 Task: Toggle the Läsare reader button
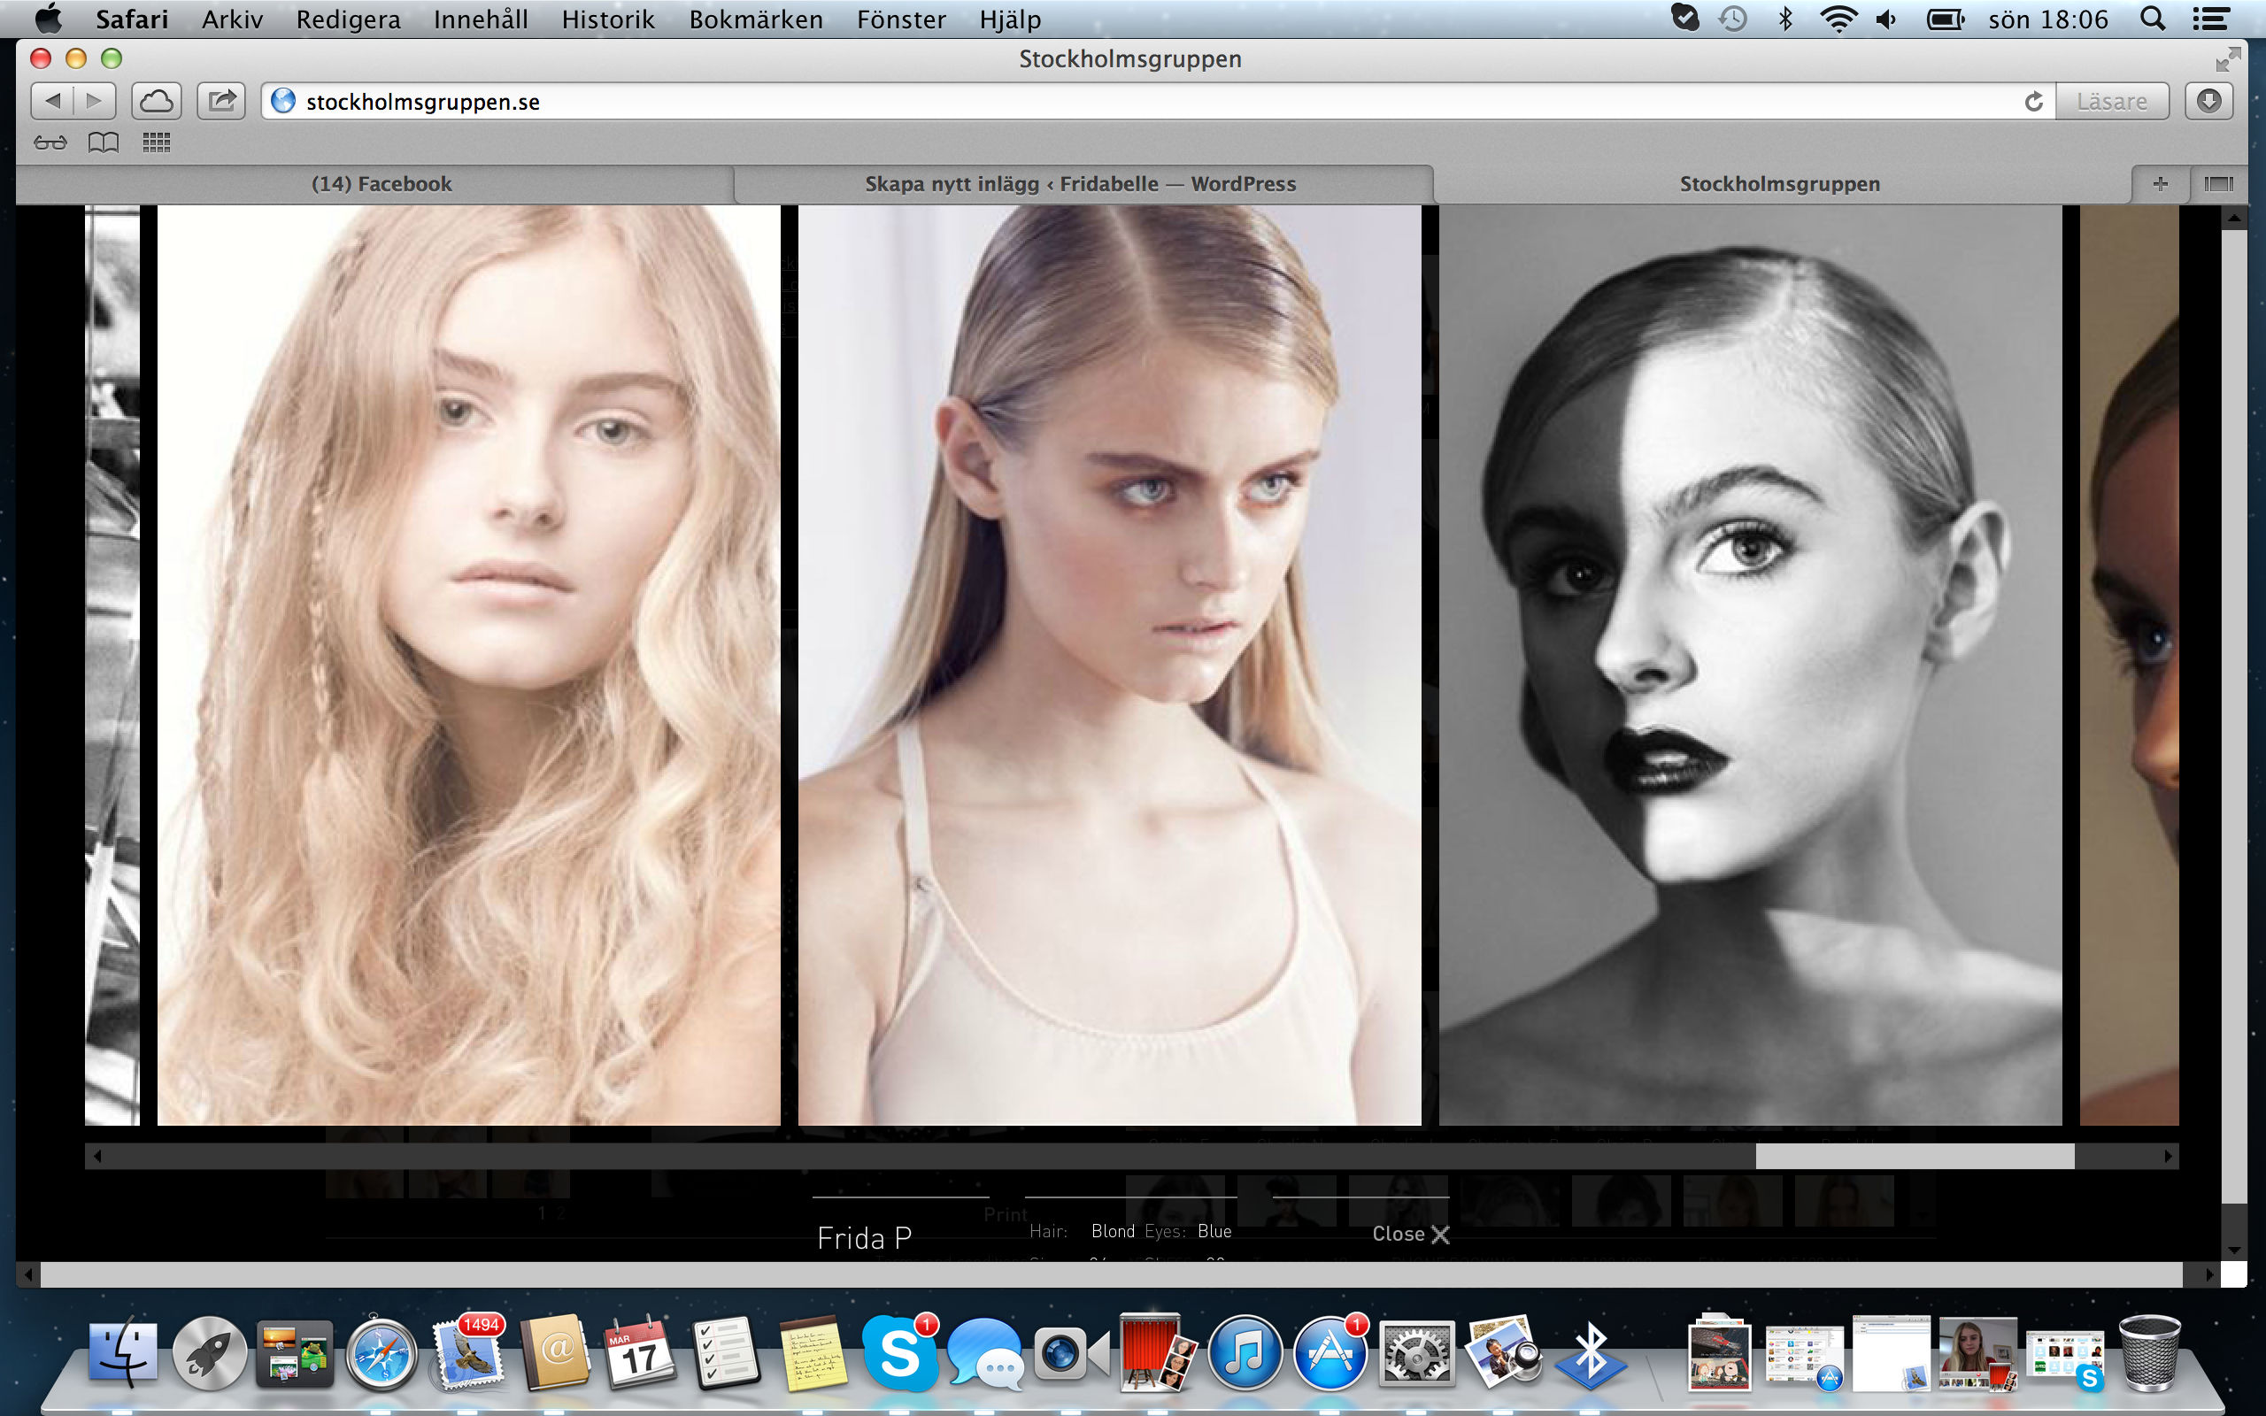[2111, 101]
